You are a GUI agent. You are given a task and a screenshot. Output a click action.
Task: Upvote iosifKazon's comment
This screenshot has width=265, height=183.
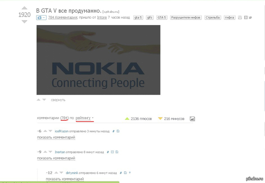(x=45, y=131)
